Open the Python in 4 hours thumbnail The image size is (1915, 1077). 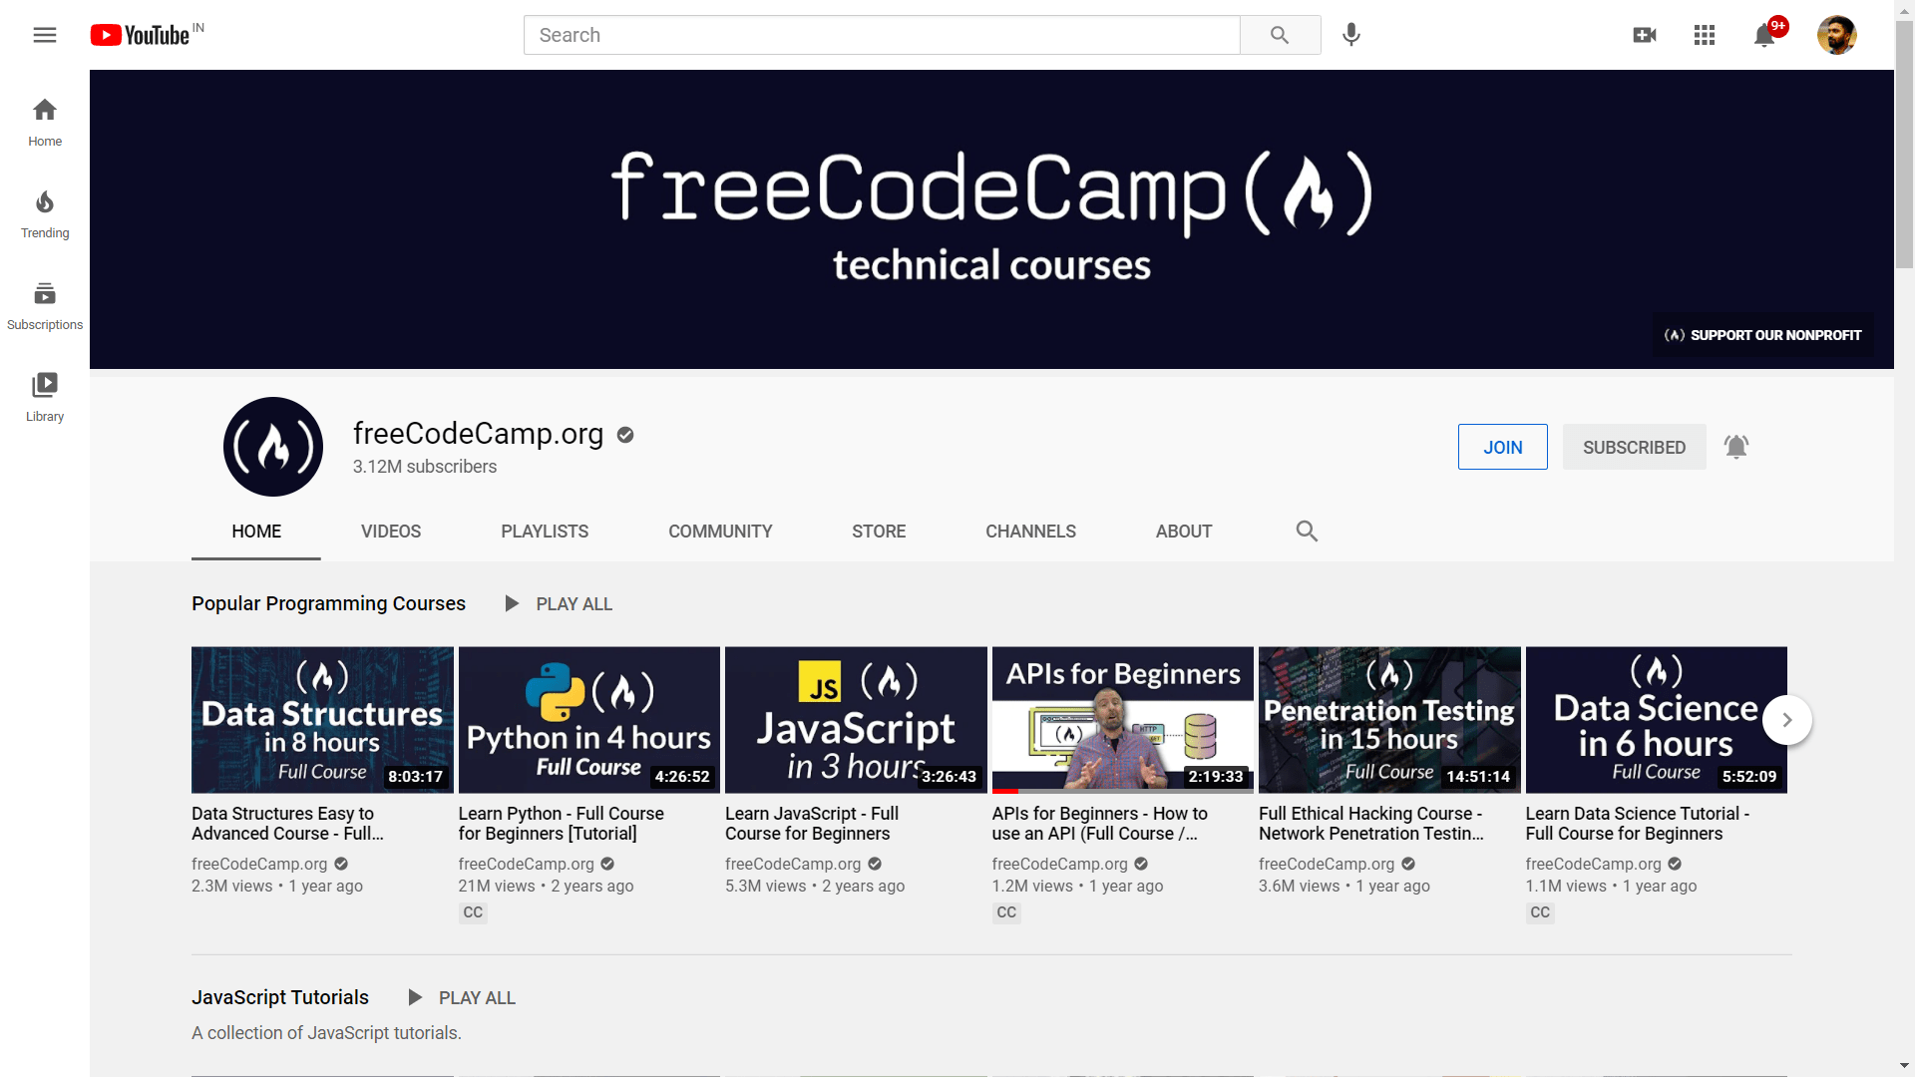(x=588, y=720)
